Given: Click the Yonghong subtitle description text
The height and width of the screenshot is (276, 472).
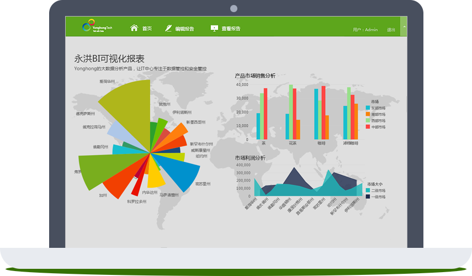Looking at the screenshot, I should (140, 68).
